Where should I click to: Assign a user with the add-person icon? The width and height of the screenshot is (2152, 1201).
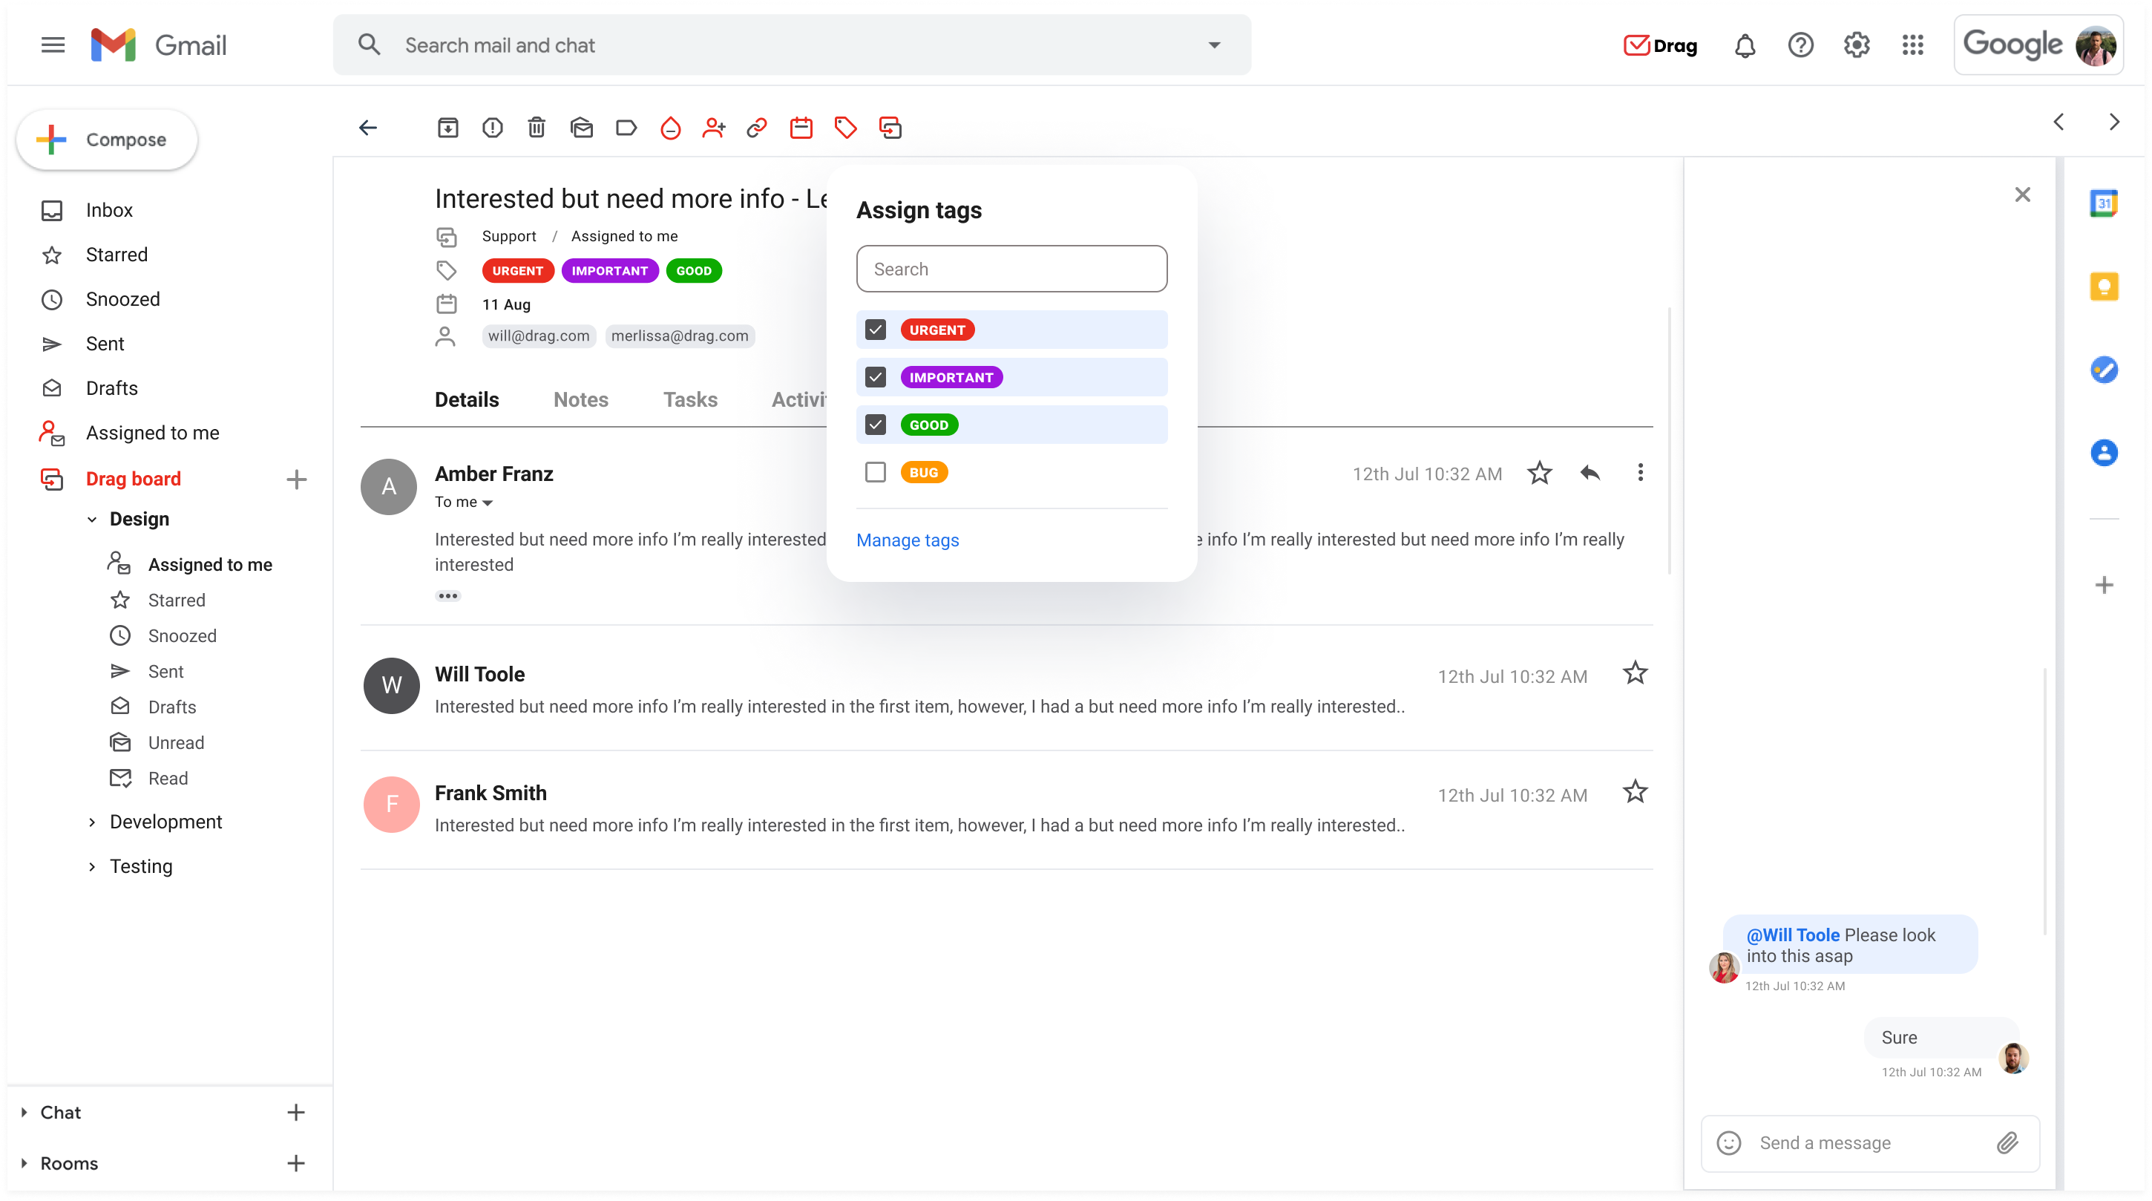pyautogui.click(x=713, y=128)
